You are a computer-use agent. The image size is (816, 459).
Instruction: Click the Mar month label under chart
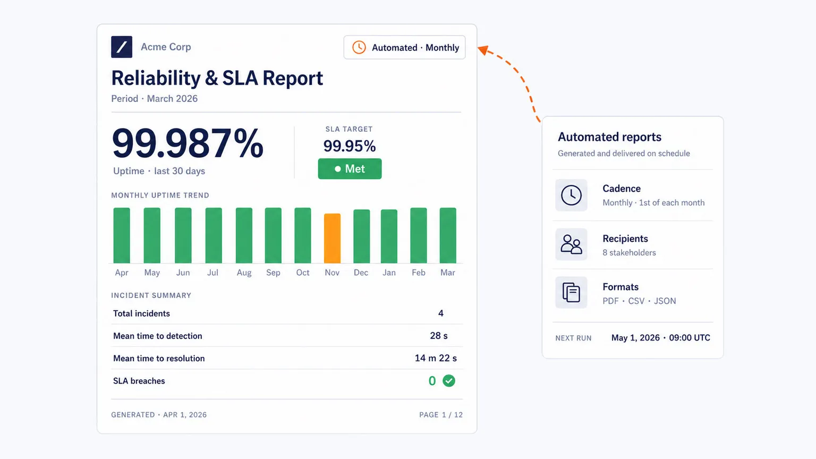(x=448, y=273)
